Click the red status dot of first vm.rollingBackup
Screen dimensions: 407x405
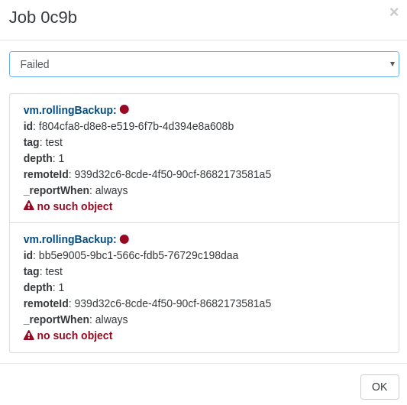pos(124,109)
